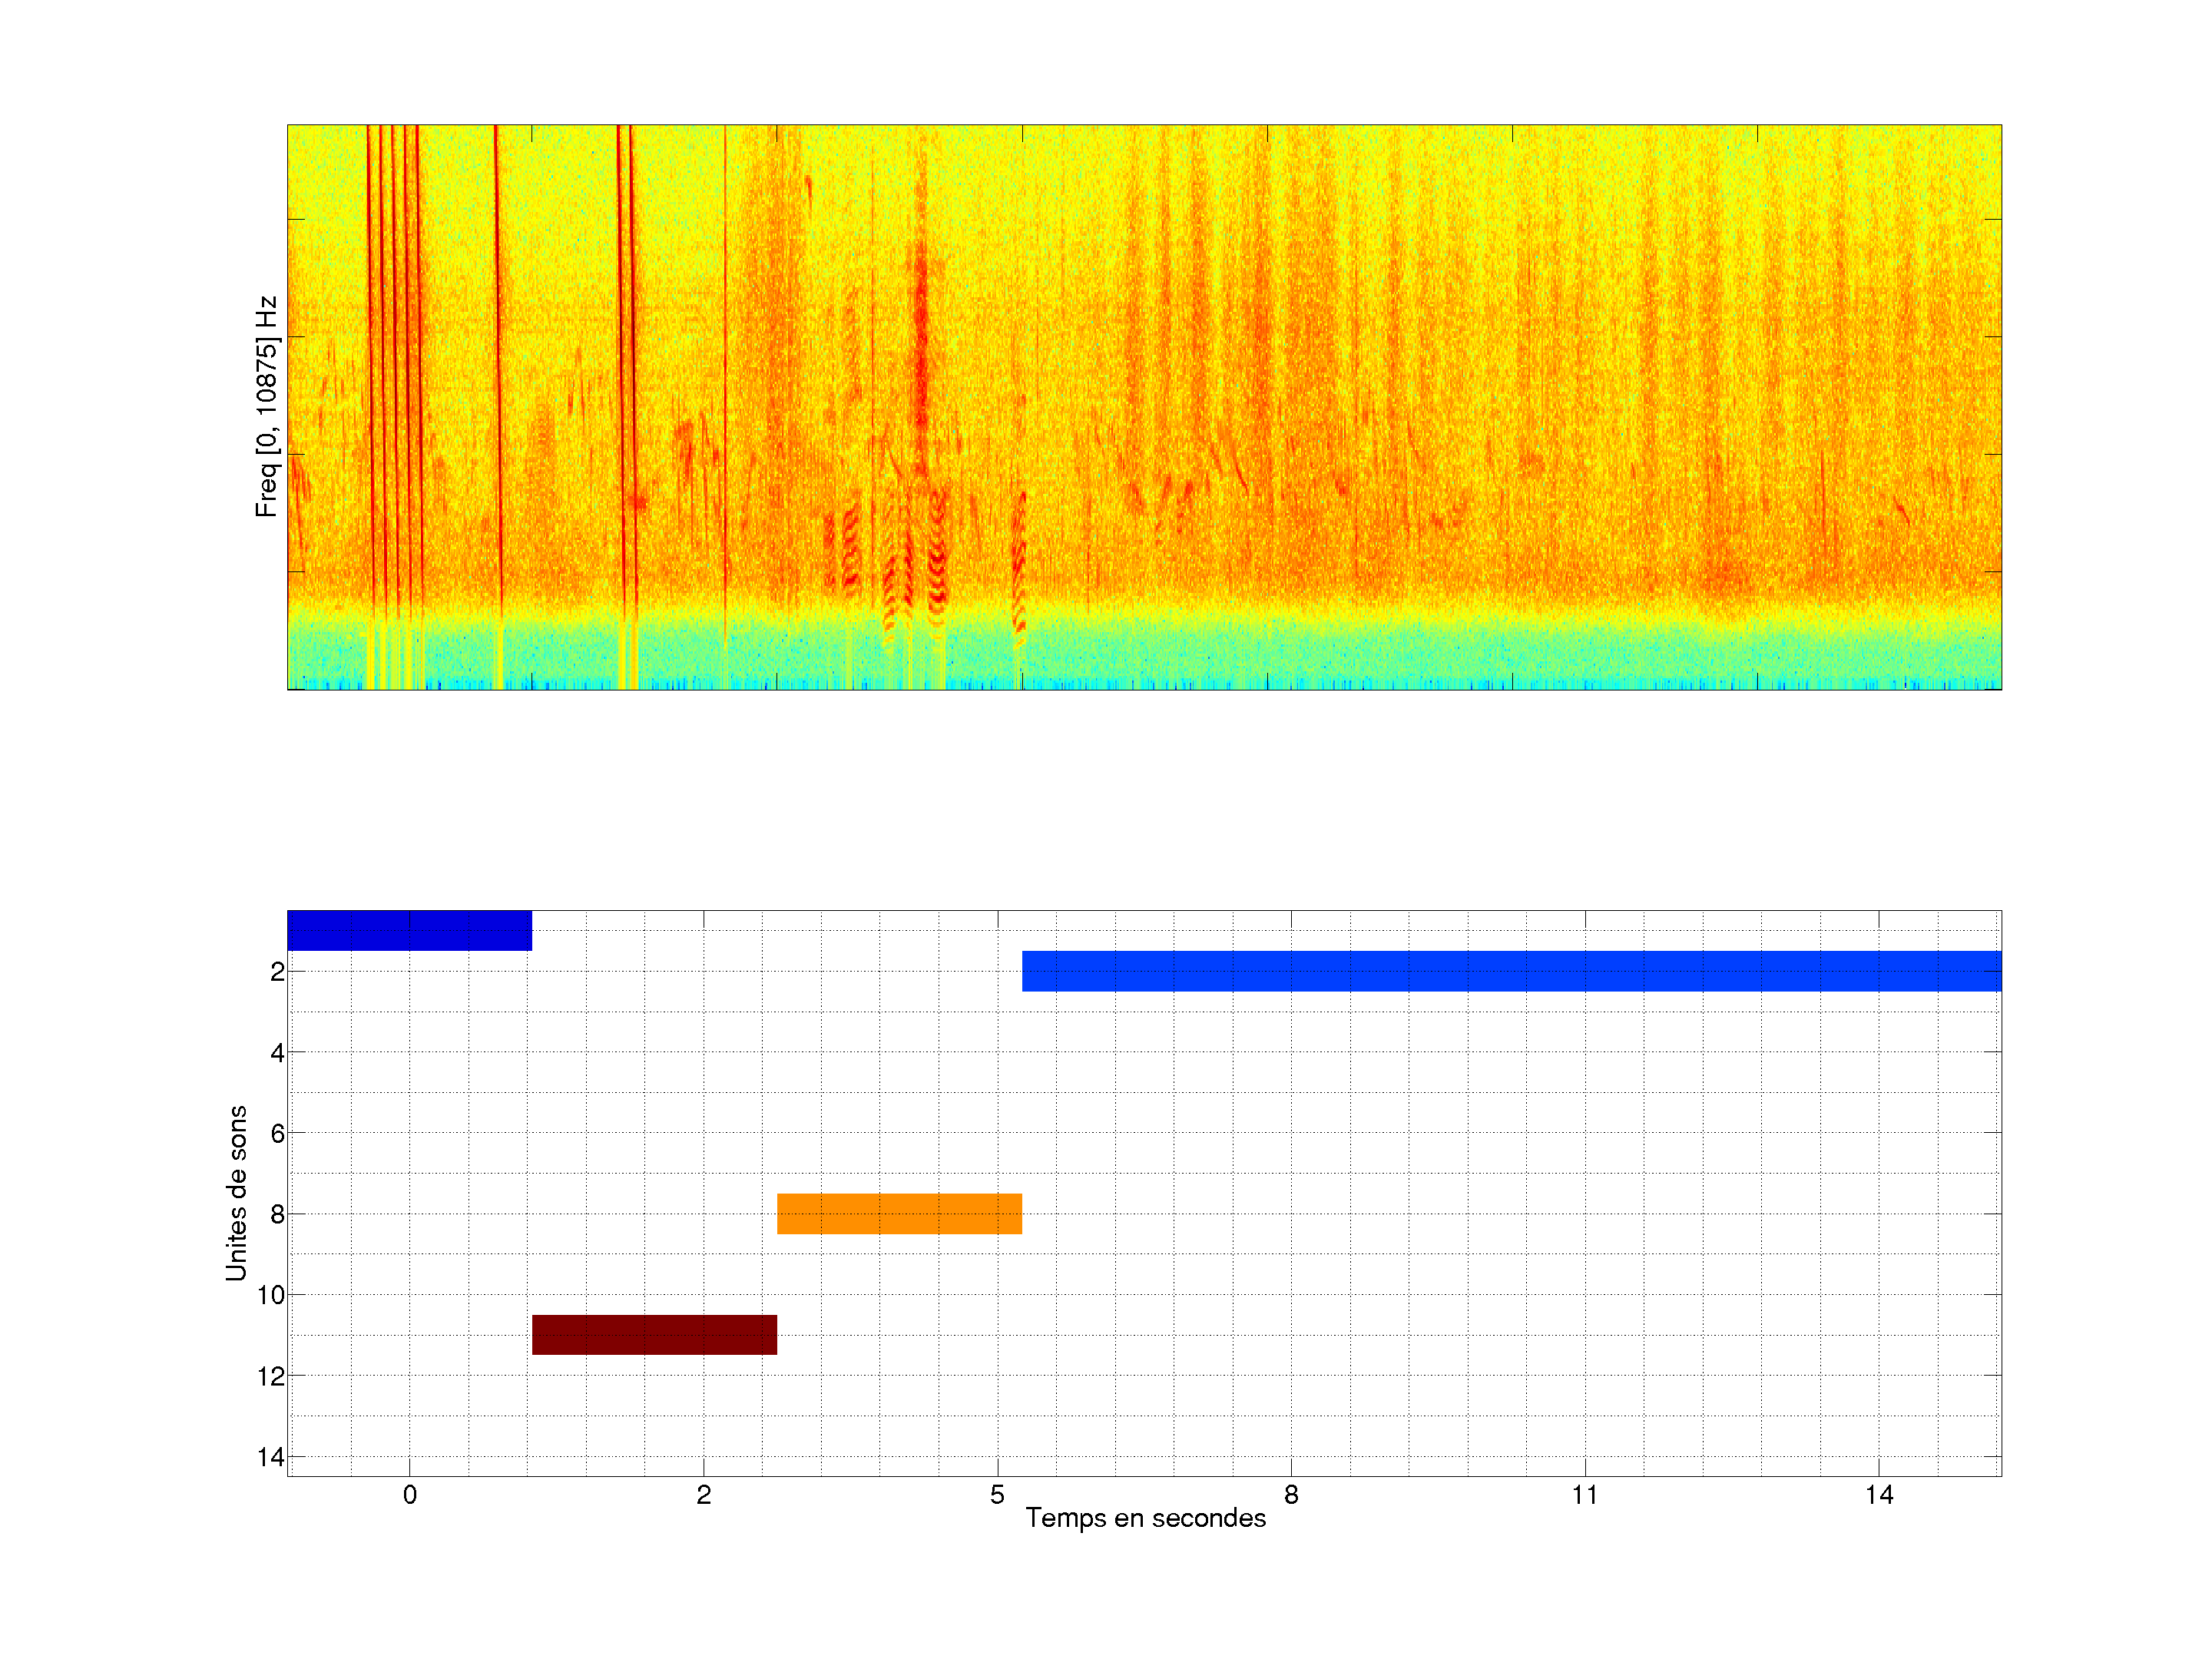Click the long blue bar at unit 2
2212x1659 pixels.
(x=1511, y=971)
